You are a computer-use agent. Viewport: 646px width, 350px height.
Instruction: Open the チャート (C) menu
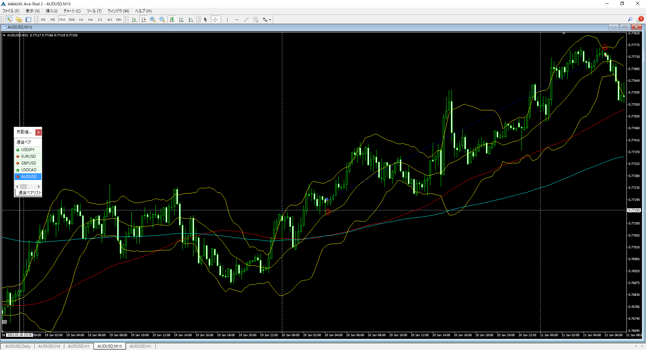(72, 11)
